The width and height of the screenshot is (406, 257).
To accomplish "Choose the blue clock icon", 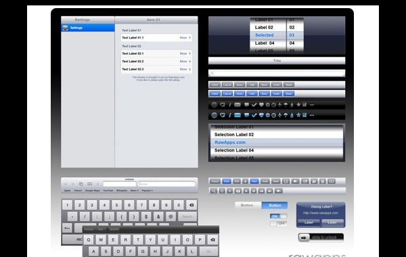I will [x=273, y=115].
